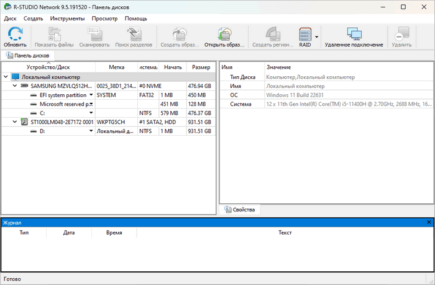Click the Открыть образ toolbar icon

(x=223, y=34)
